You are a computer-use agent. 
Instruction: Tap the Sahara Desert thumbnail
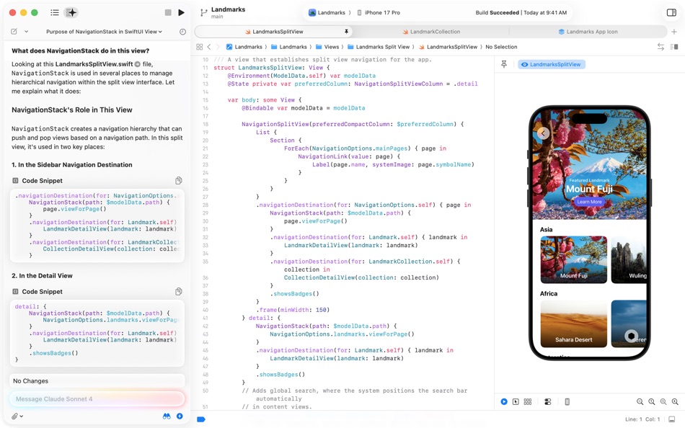click(574, 324)
